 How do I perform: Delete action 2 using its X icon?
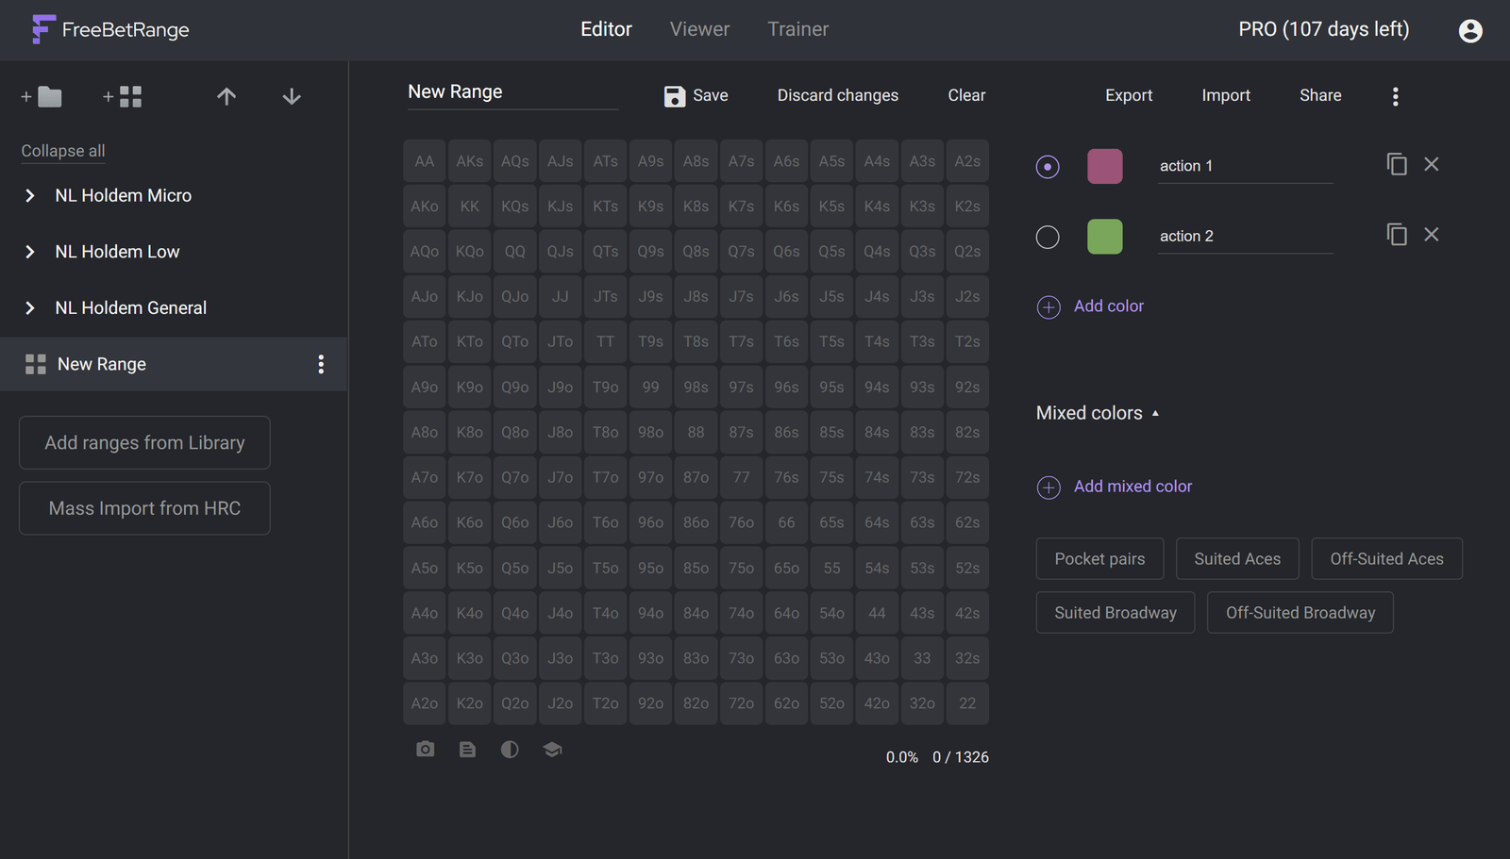1432,235
